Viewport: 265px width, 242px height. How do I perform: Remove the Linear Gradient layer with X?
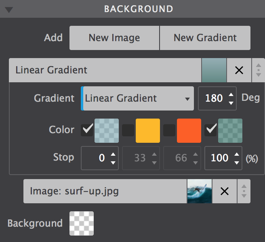(x=239, y=70)
